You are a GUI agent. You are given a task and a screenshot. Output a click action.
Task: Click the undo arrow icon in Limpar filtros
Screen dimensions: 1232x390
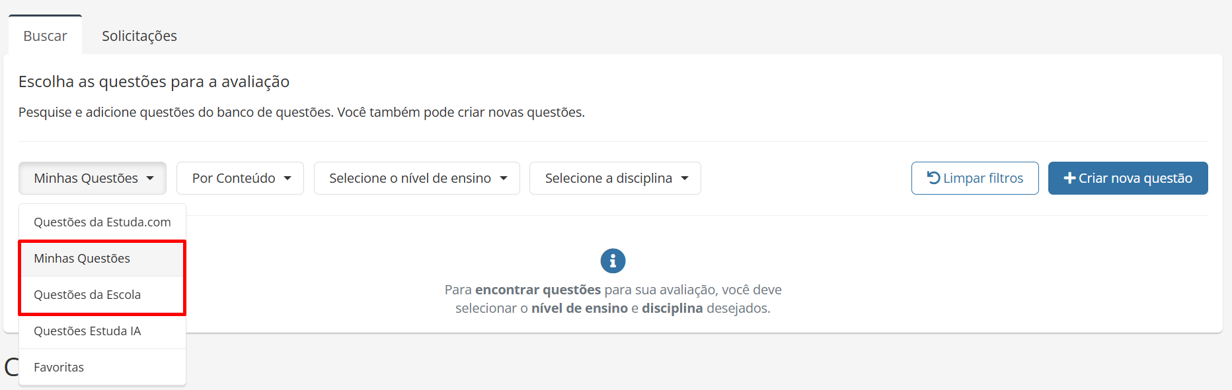pos(933,178)
